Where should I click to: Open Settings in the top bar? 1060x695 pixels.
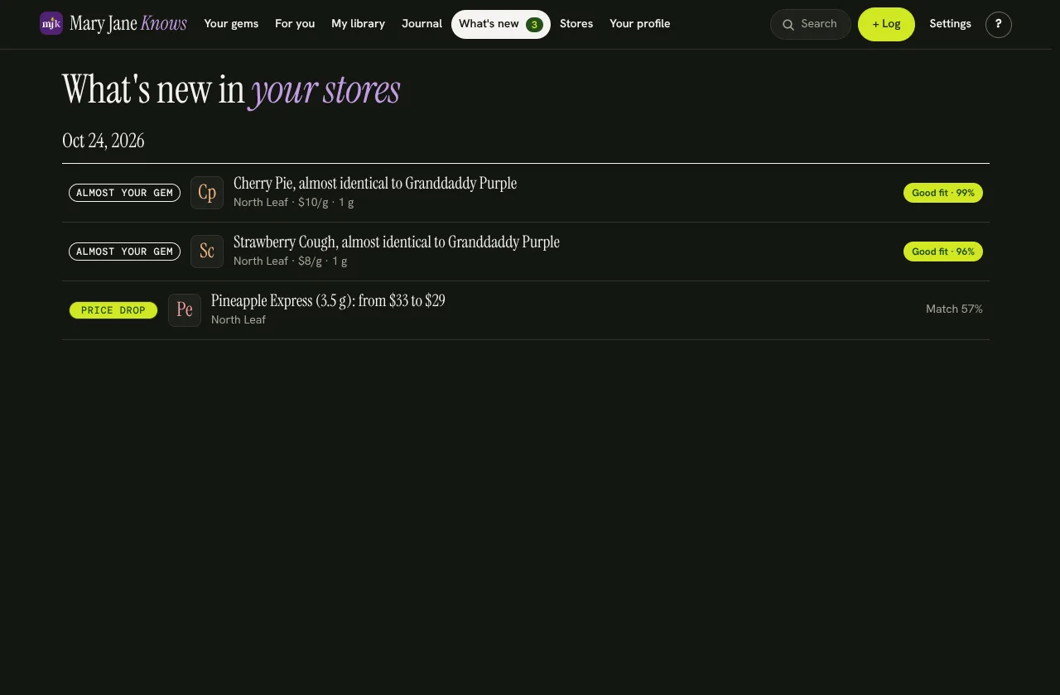click(x=950, y=24)
